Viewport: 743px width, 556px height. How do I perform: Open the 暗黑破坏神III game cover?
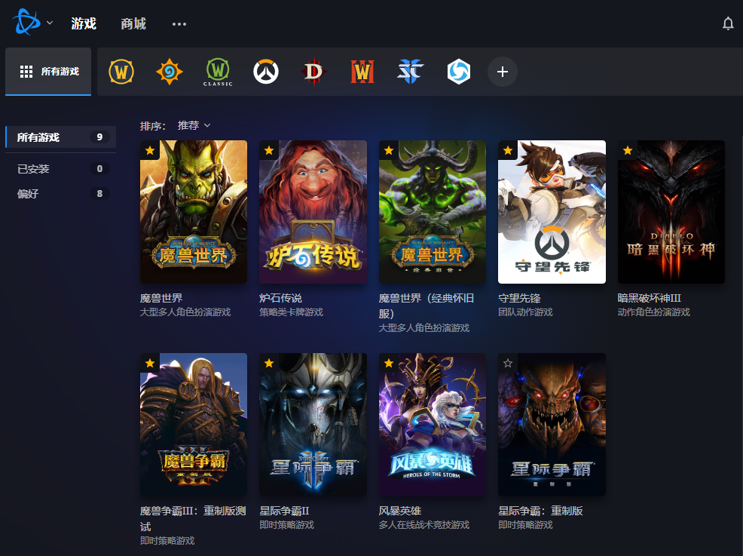coord(671,212)
